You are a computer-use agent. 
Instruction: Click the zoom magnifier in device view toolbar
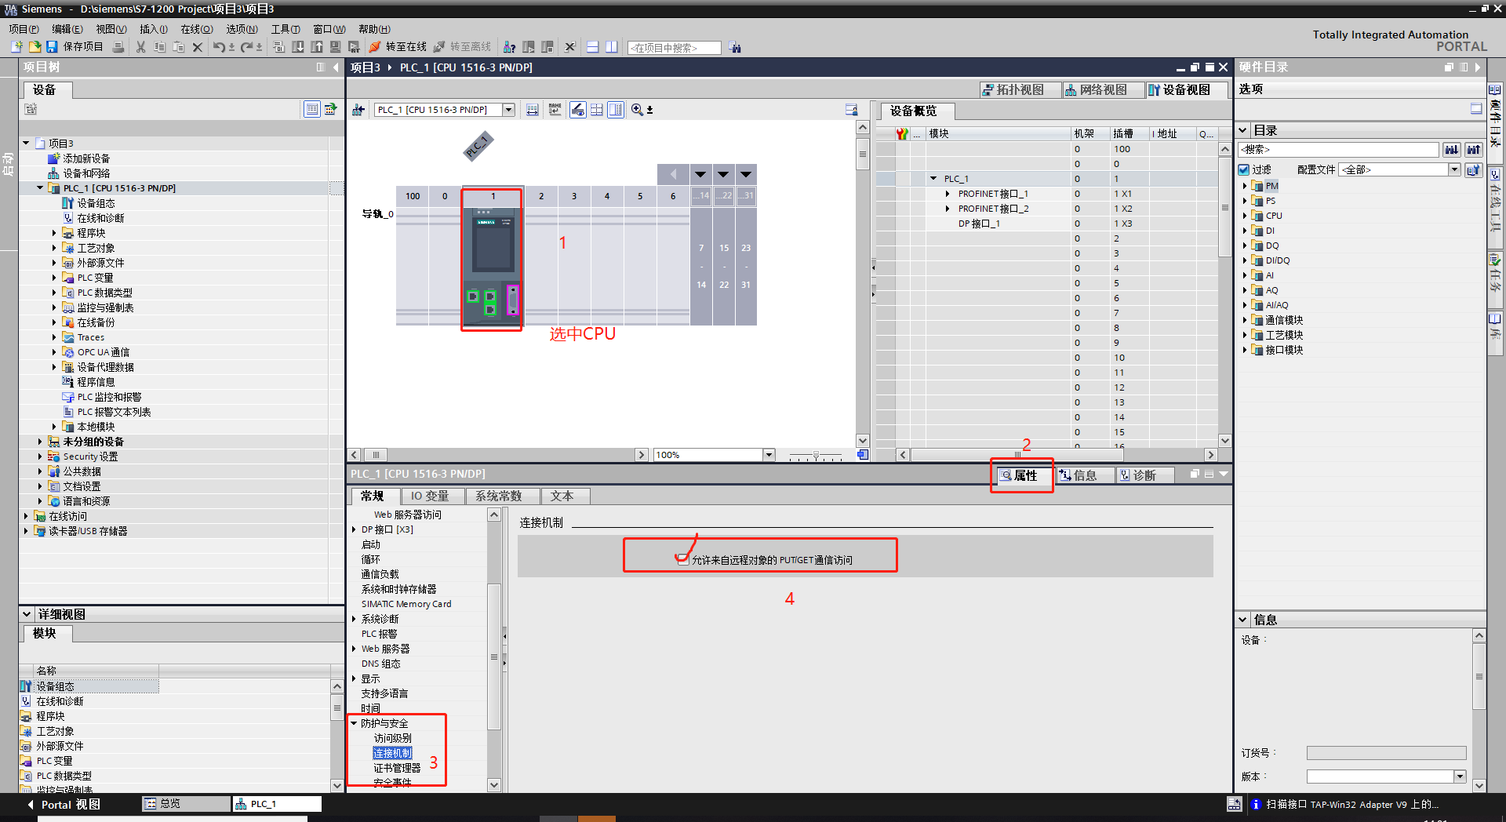[637, 110]
